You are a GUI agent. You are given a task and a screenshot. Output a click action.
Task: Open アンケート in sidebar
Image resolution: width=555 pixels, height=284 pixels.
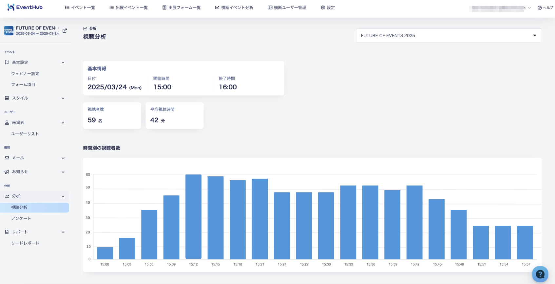21,218
